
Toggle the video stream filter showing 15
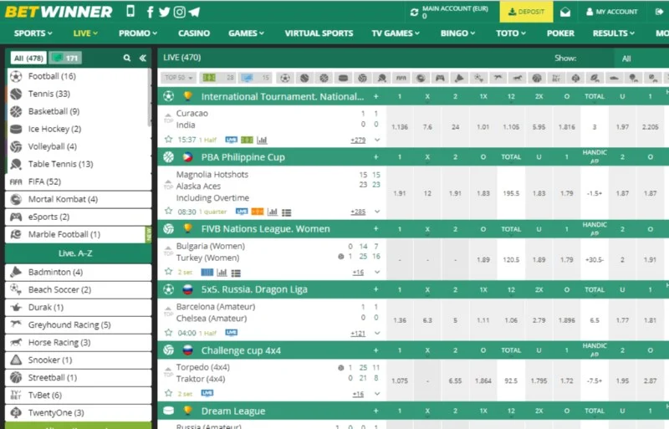pyautogui.click(x=255, y=78)
